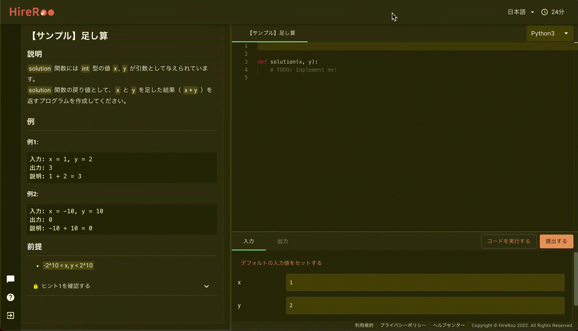Viewport: 578px width, 331px height.
Task: Open the 利用規約 footer link
Action: pos(364,325)
